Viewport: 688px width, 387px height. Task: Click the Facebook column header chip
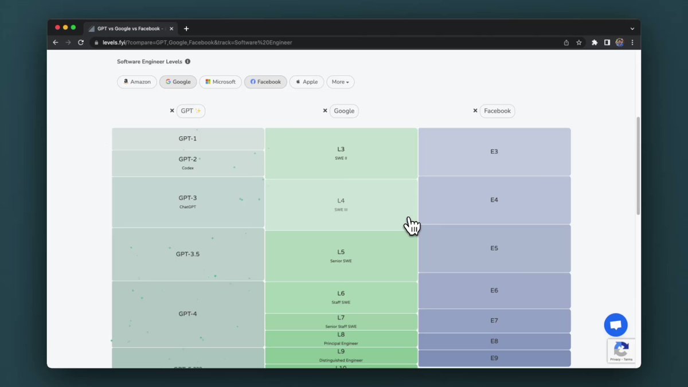click(x=497, y=111)
